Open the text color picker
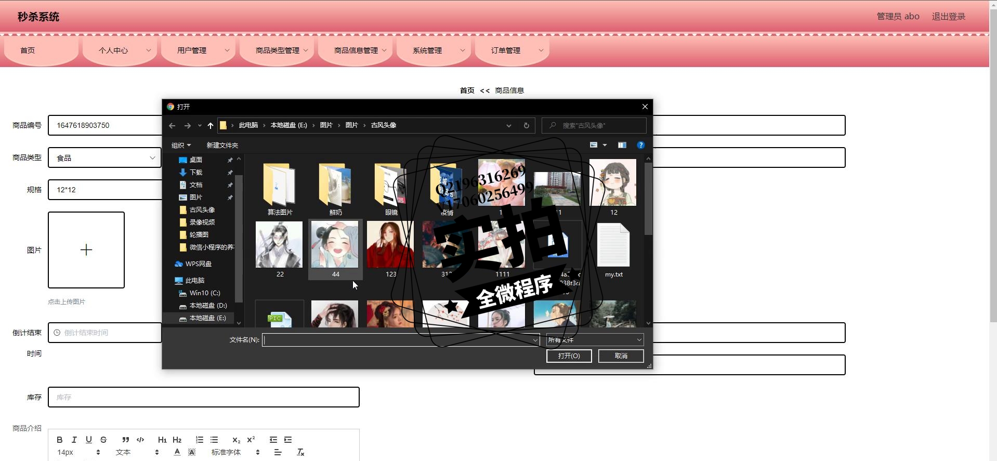The width and height of the screenshot is (997, 461). pos(177,452)
